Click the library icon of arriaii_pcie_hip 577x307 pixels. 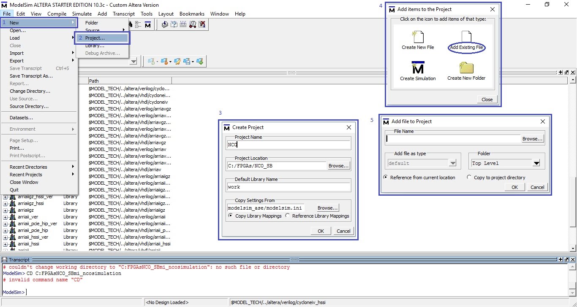pos(13,230)
